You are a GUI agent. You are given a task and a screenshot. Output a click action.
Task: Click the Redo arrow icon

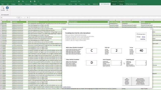tap(27, 1)
